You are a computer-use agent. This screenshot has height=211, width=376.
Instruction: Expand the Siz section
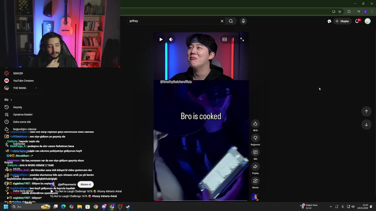click(8, 100)
